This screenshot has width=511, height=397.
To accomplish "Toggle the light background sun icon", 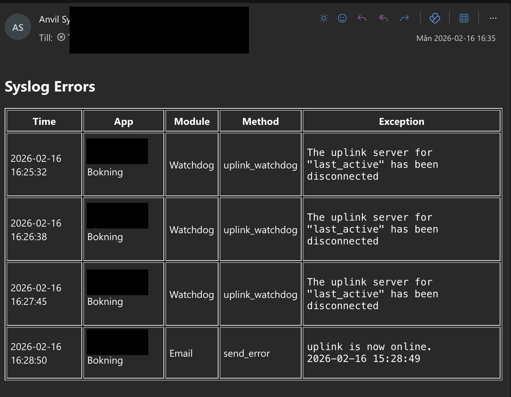I will coord(324,18).
